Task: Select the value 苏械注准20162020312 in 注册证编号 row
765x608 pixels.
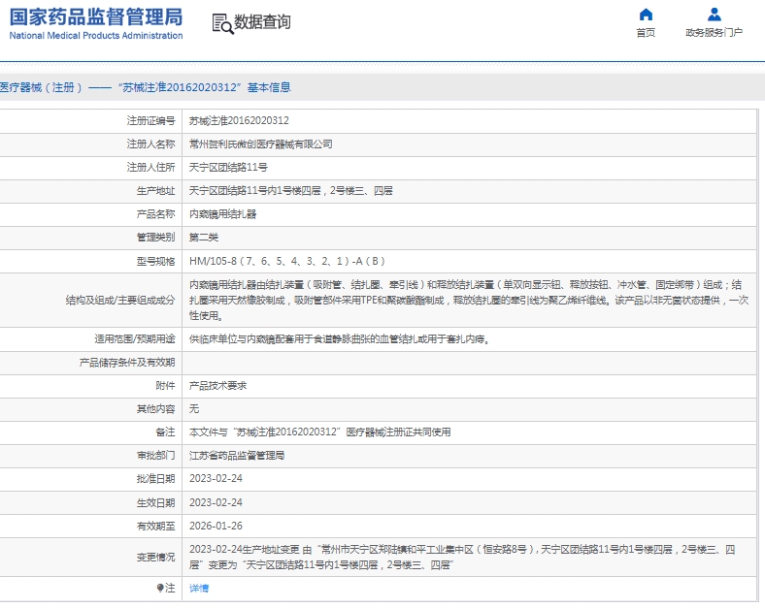Action: click(239, 121)
